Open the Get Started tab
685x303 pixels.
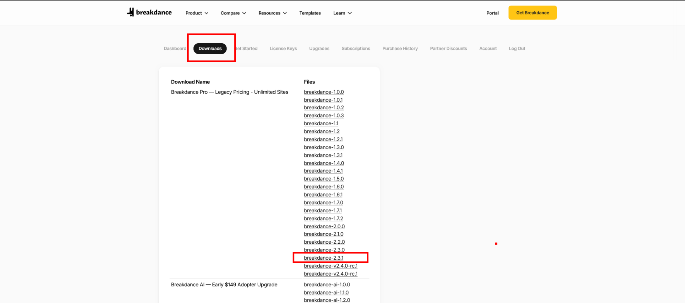(x=246, y=48)
